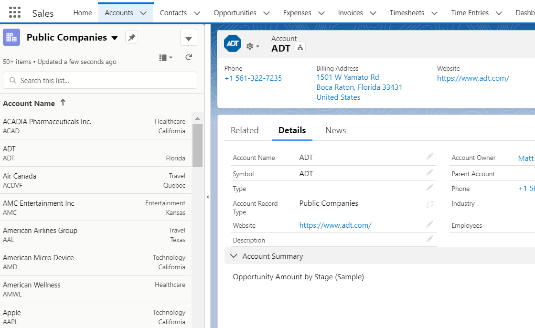Select the AMC Entertainment Inc account
Viewport: 535px width, 328px height.
click(x=96, y=208)
